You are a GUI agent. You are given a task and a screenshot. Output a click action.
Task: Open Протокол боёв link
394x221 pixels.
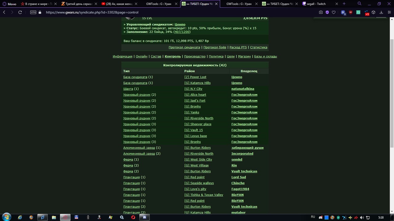click(x=215, y=47)
